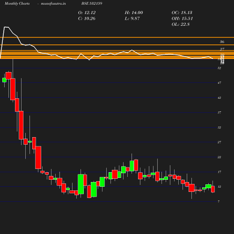
Task: Click the "12" price axis label
Action: (219, 187)
